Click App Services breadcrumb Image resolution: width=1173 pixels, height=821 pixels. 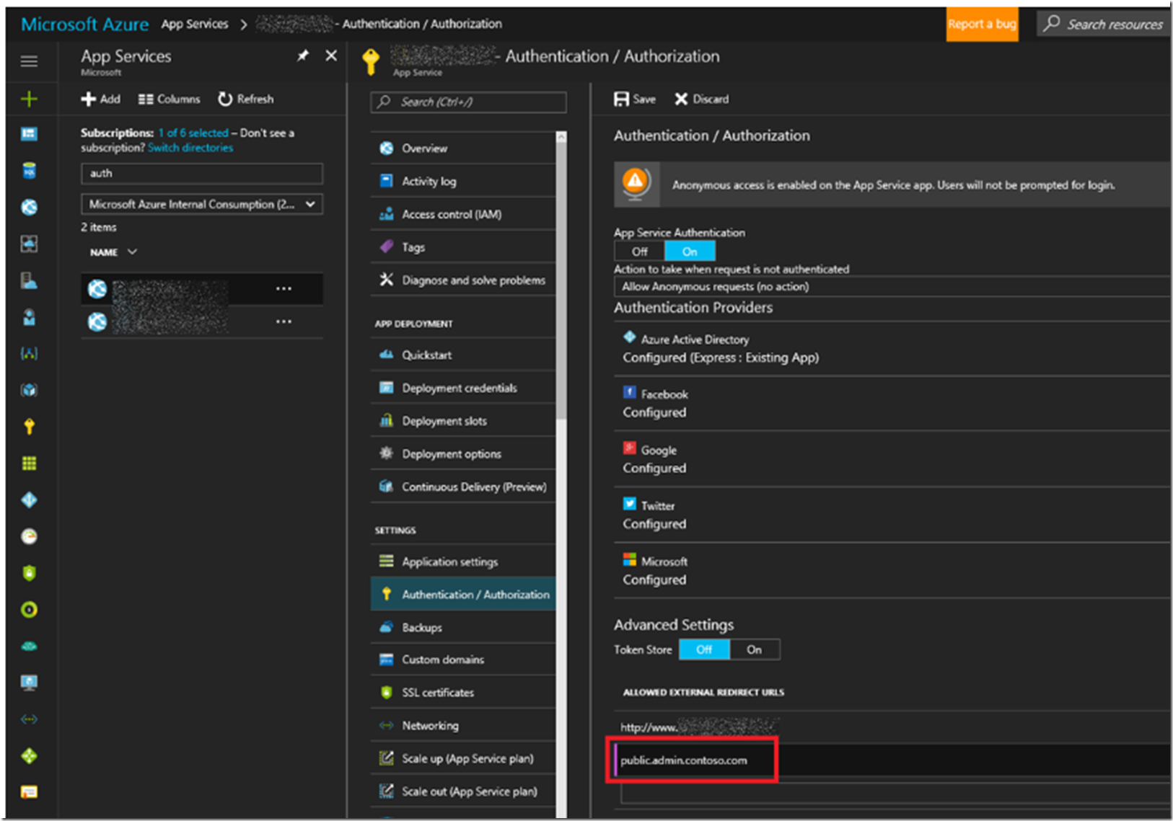(195, 24)
